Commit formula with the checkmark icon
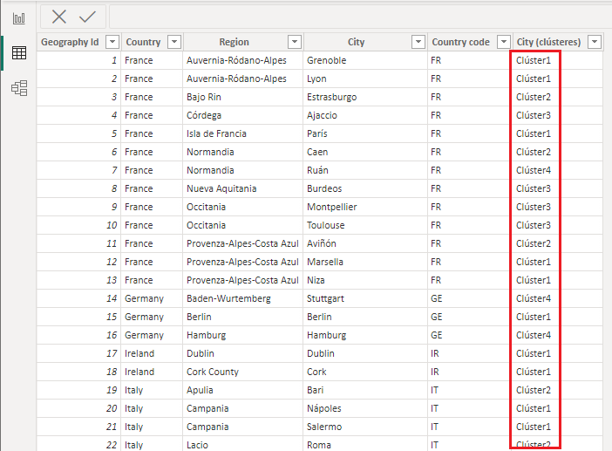This screenshot has height=451, width=612. [87, 17]
